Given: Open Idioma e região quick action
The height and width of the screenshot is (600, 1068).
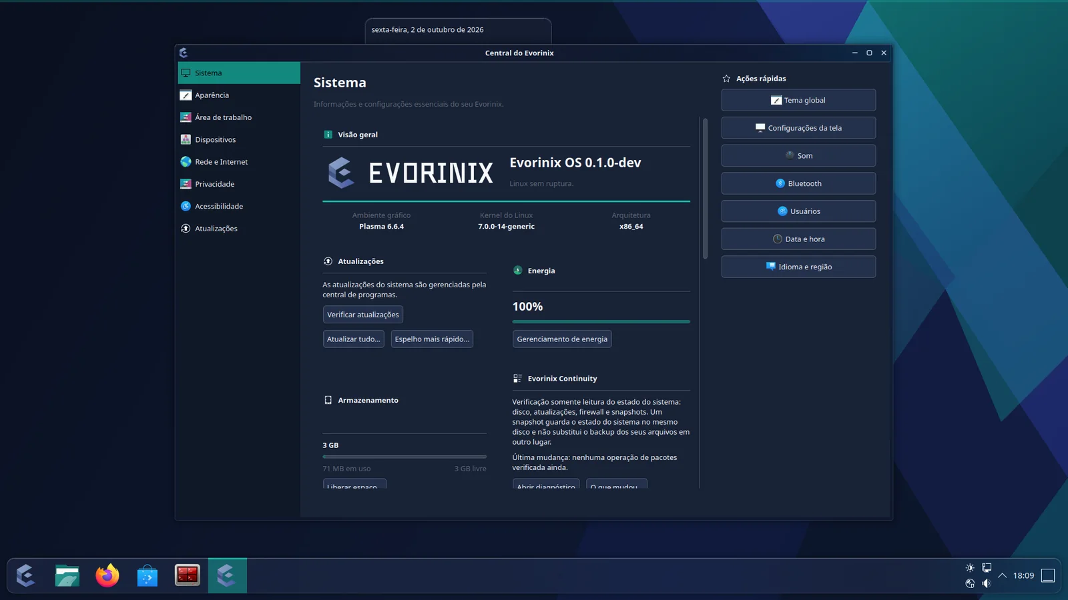Looking at the screenshot, I should pyautogui.click(x=798, y=267).
